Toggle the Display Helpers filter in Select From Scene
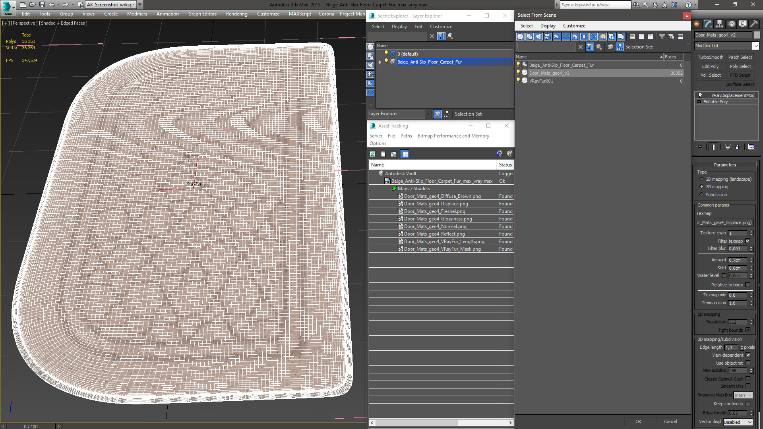 click(557, 37)
